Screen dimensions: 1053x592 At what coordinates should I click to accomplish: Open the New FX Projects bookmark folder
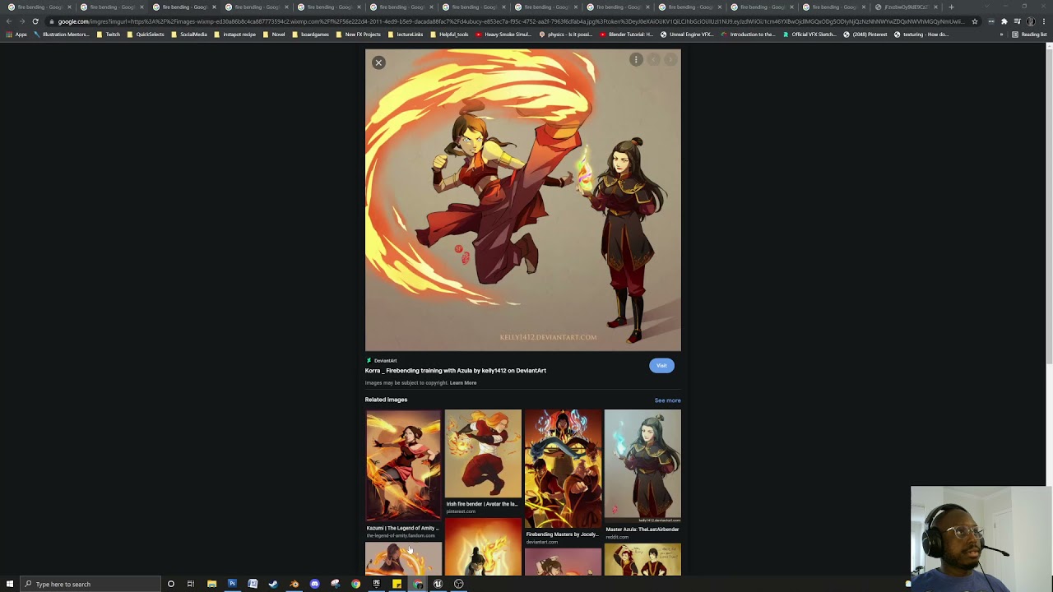pos(359,35)
